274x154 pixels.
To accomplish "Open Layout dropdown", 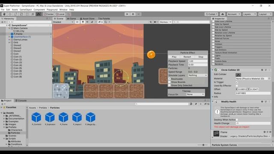I will coord(265,14).
